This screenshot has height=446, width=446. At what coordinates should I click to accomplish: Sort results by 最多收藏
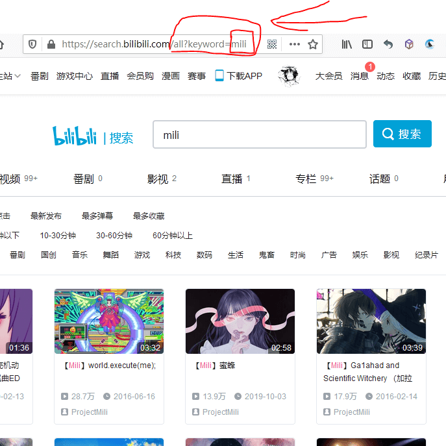[x=149, y=216]
